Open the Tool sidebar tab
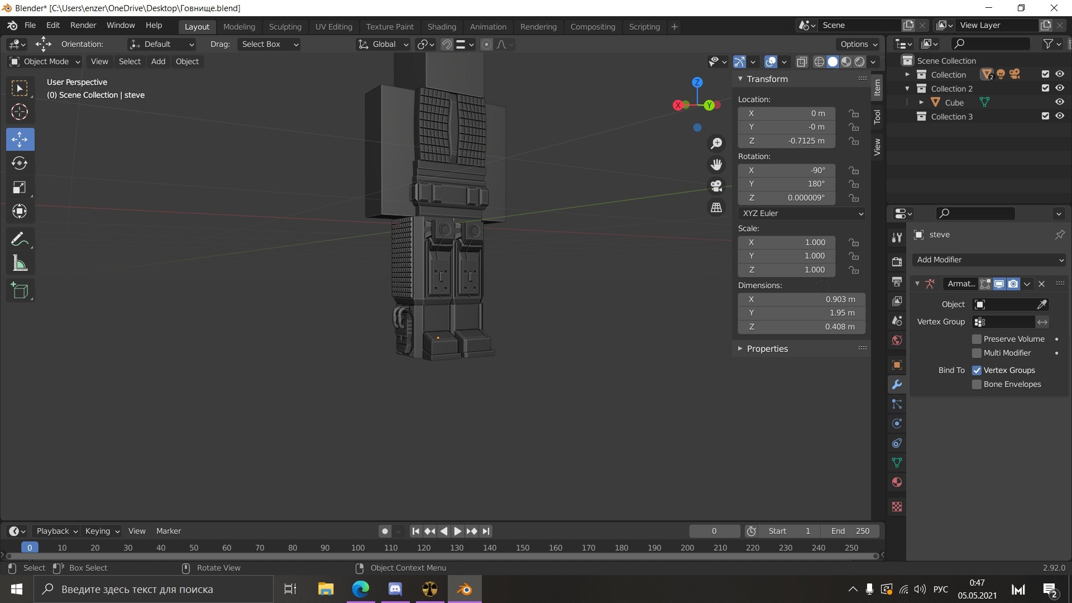The height and width of the screenshot is (603, 1072). pos(877,117)
